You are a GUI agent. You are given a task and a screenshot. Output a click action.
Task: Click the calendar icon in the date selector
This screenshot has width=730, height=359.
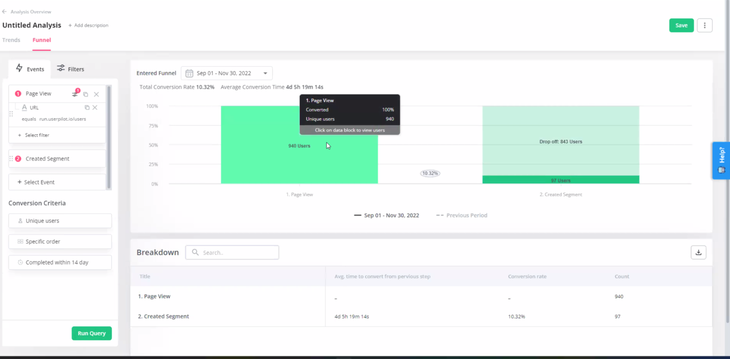(x=189, y=73)
